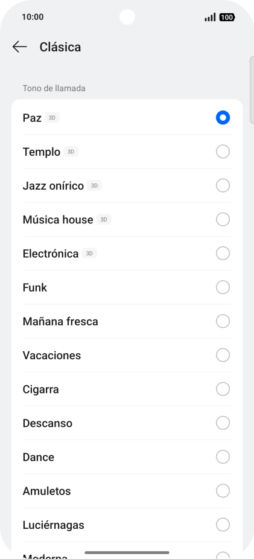This screenshot has width=254, height=559.
Task: Pick the Cigarra ringtone entry
Action: point(127,389)
